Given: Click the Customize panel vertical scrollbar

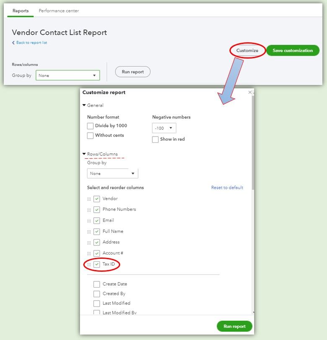Looking at the screenshot, I should pyautogui.click(x=253, y=143).
